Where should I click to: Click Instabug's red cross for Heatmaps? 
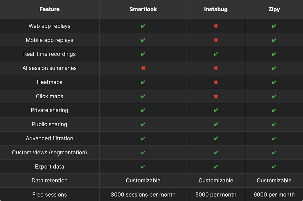tap(216, 82)
